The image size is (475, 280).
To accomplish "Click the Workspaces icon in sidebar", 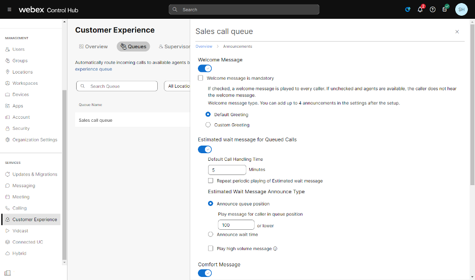I will [x=8, y=83].
